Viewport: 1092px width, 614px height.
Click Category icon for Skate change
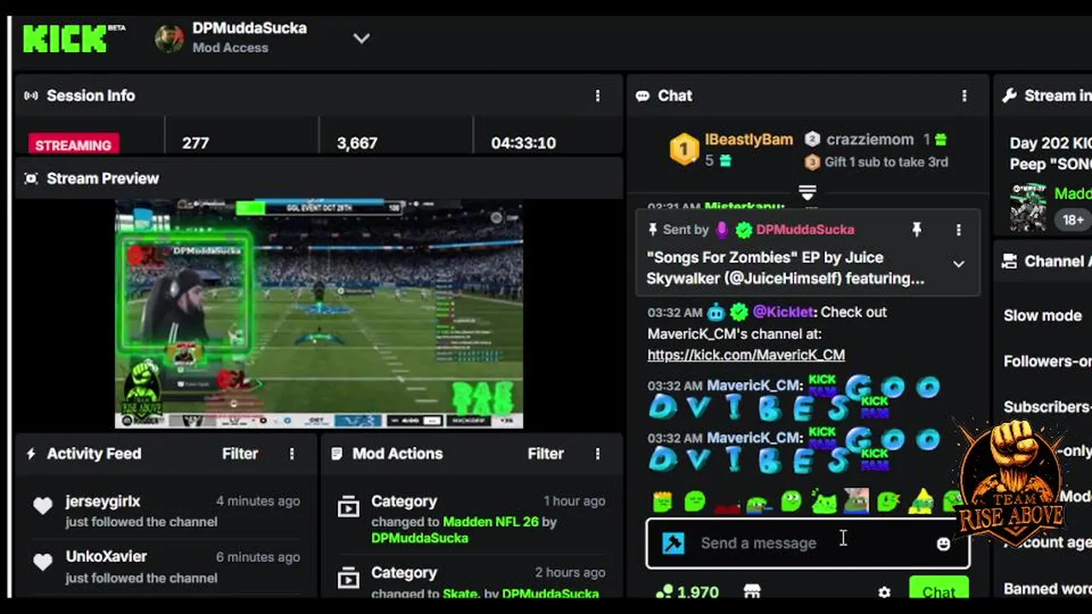(348, 580)
